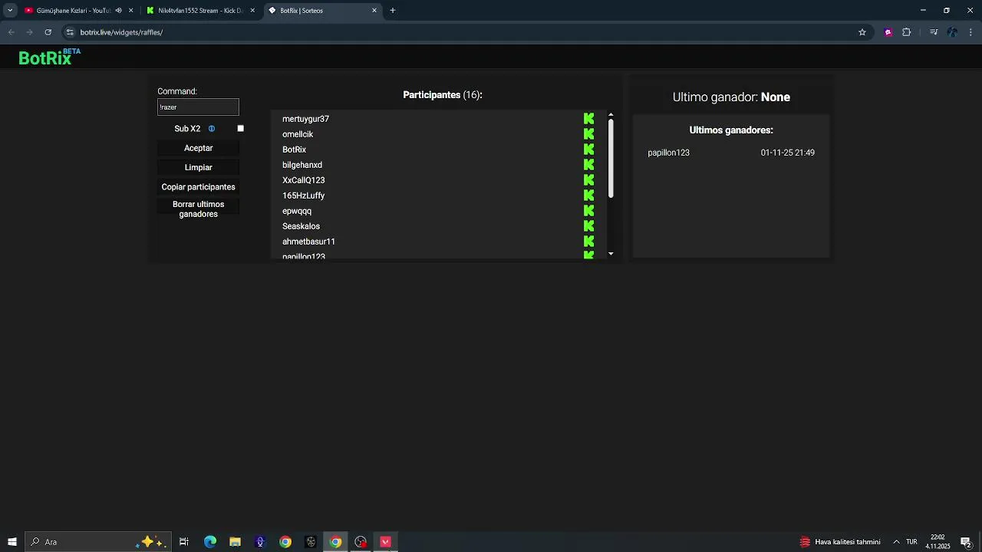Close the BotRix Sorteos tab
This screenshot has height=552, width=982.
(374, 11)
